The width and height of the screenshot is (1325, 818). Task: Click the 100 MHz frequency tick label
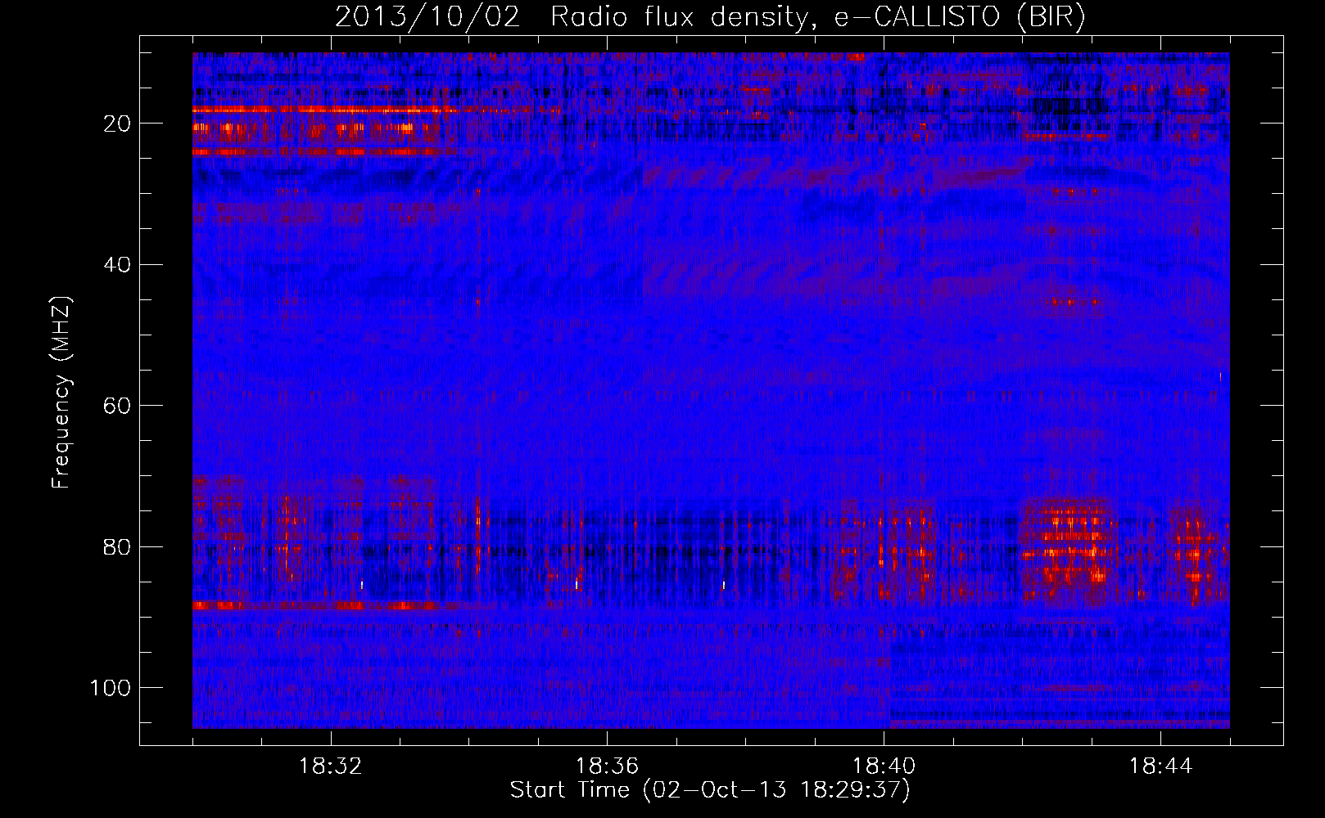[x=111, y=688]
